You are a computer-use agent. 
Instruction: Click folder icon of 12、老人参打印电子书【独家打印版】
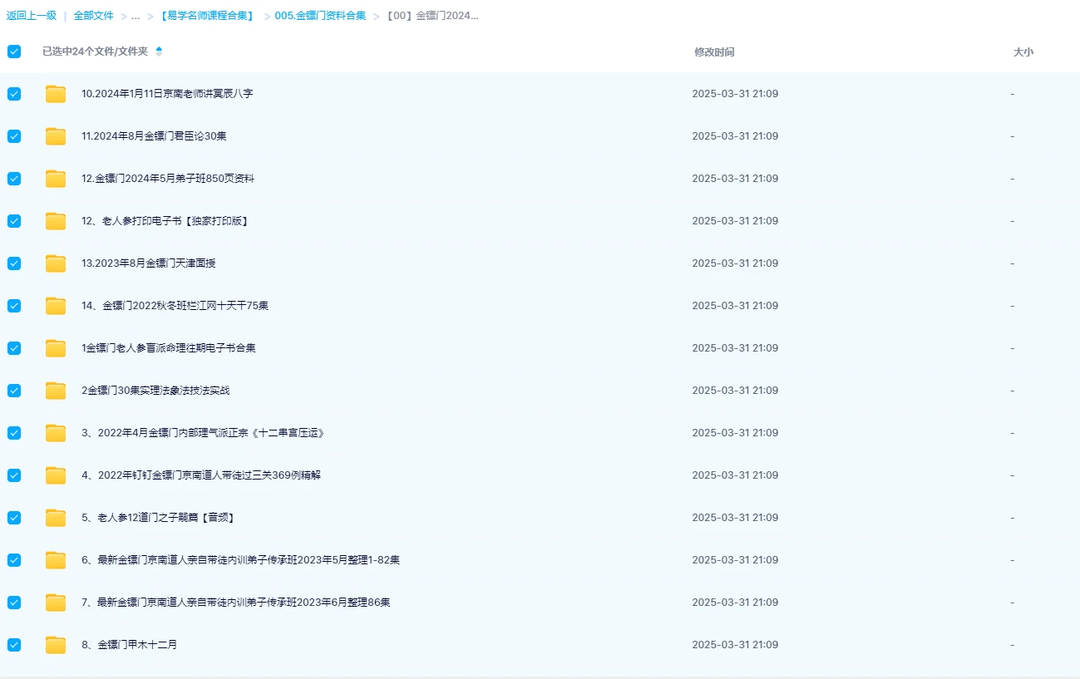tap(56, 221)
